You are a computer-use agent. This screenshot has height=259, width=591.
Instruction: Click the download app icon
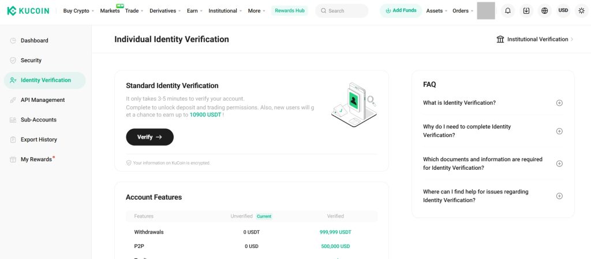click(x=526, y=10)
